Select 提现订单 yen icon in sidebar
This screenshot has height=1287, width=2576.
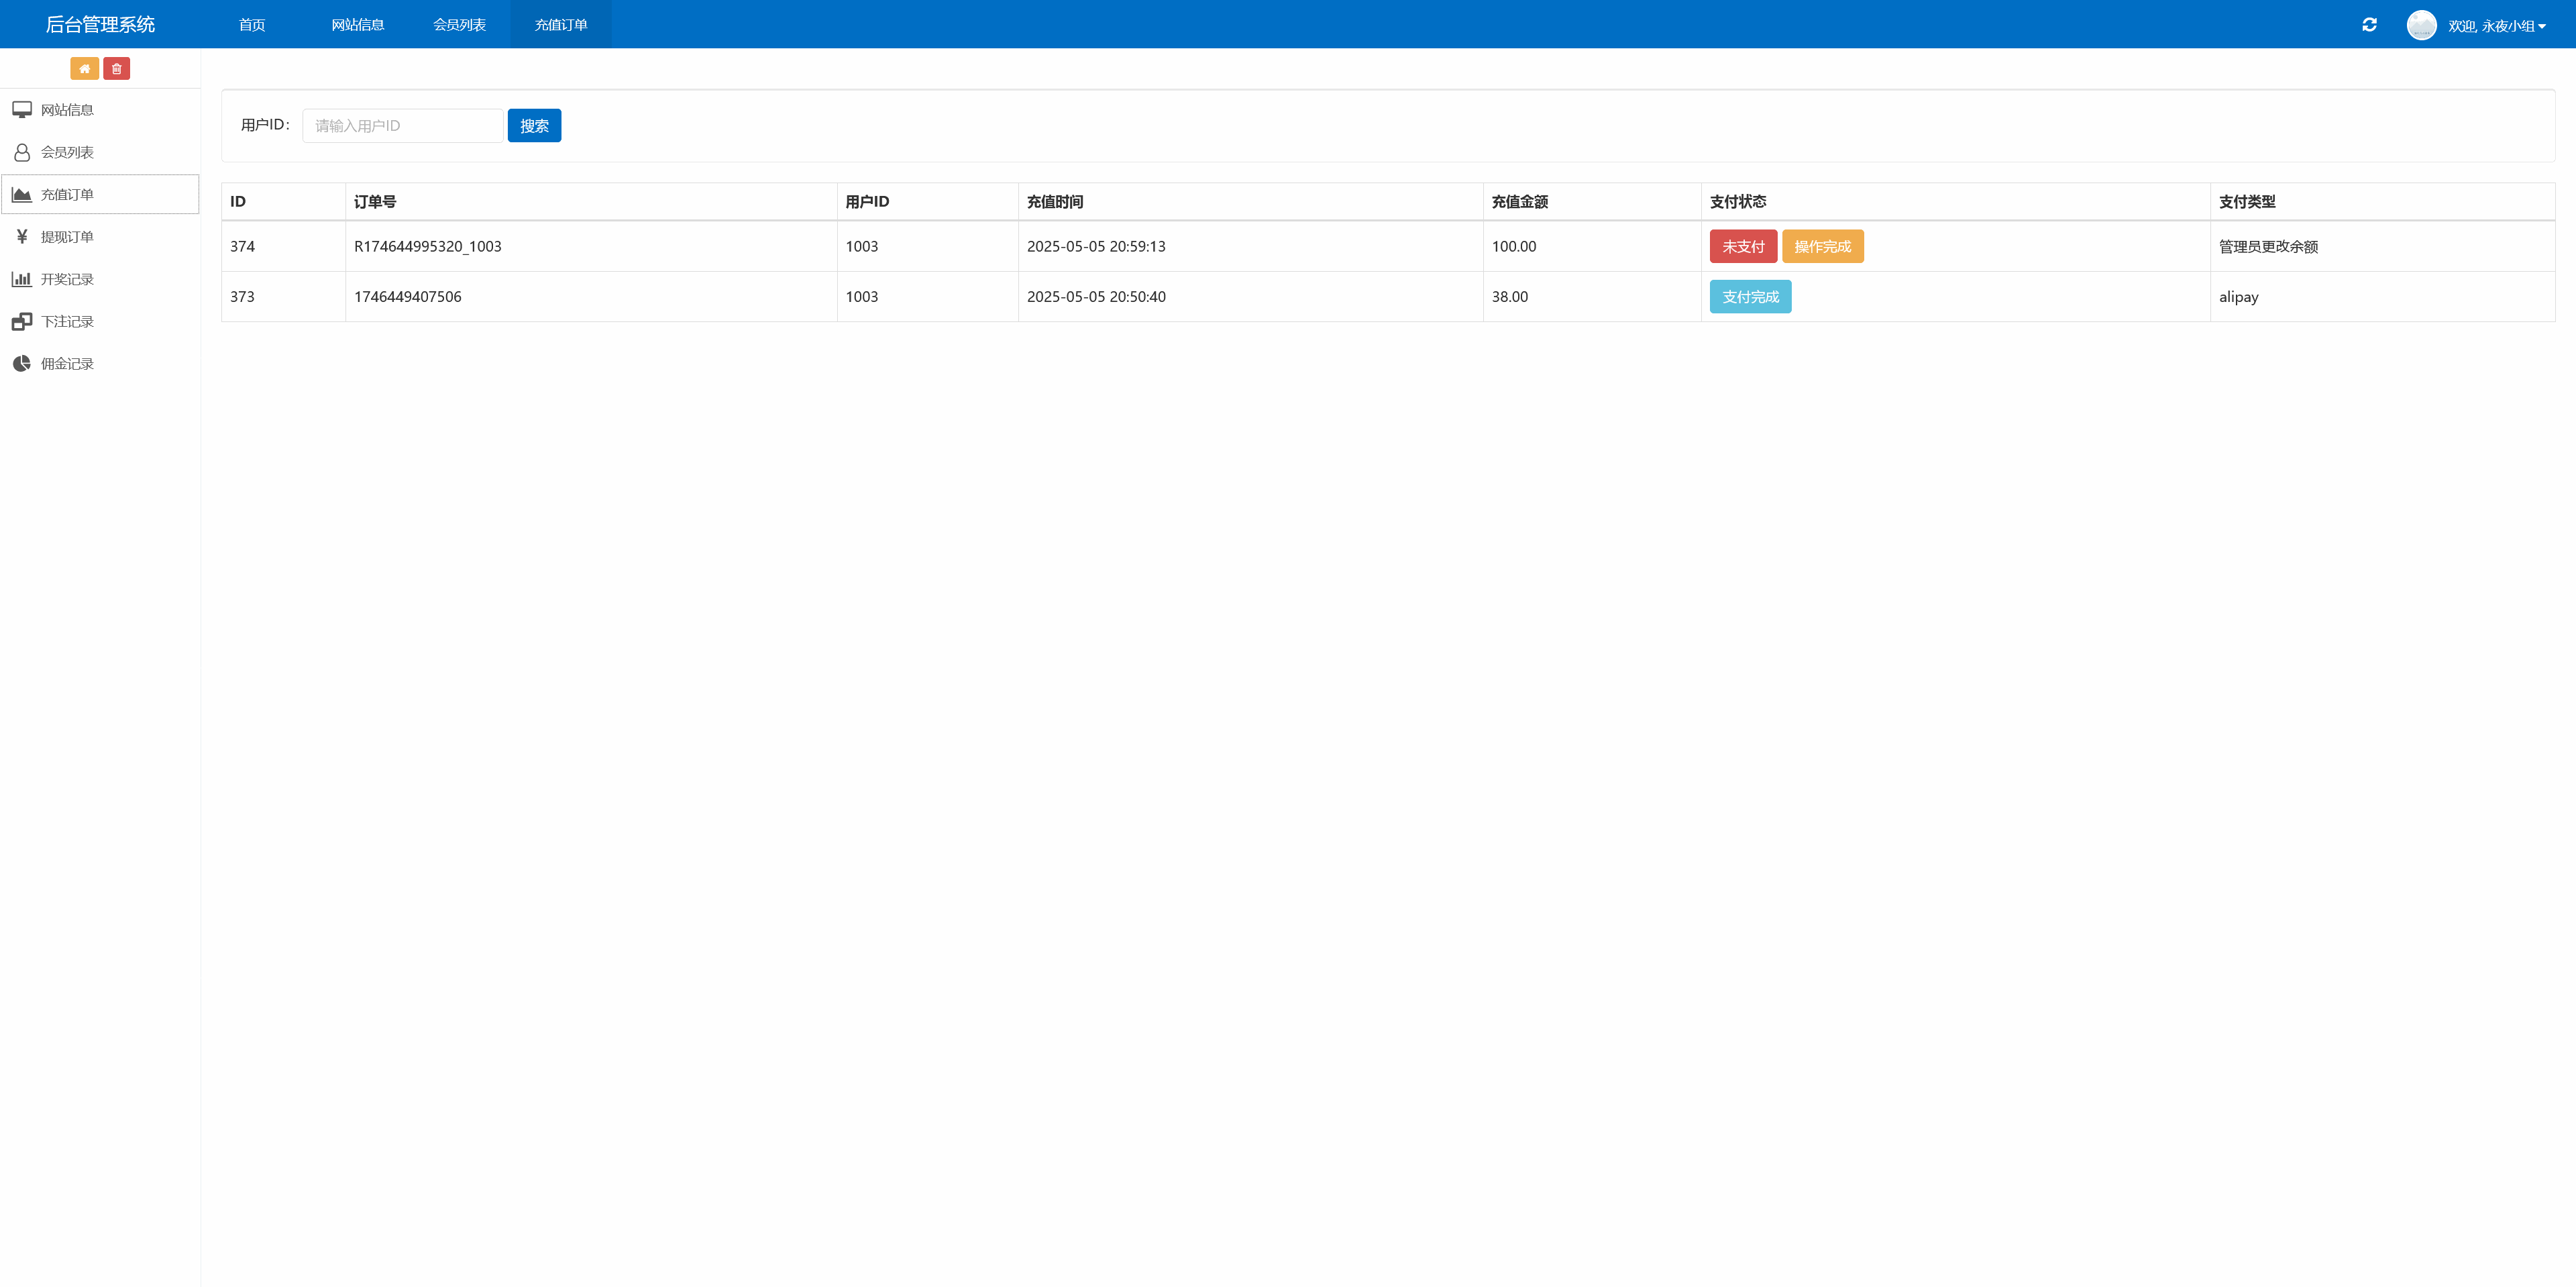(22, 237)
